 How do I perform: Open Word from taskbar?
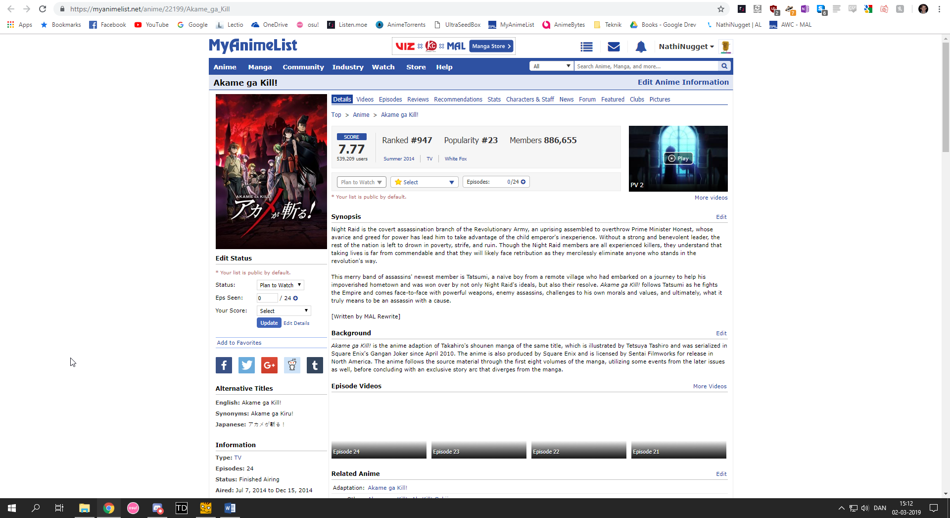click(x=230, y=508)
